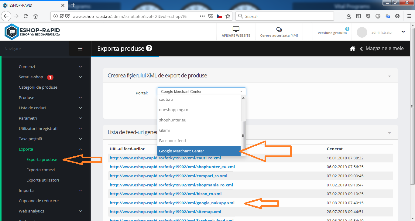
Task: Select cauti.ro in the portal list
Action: (199, 100)
